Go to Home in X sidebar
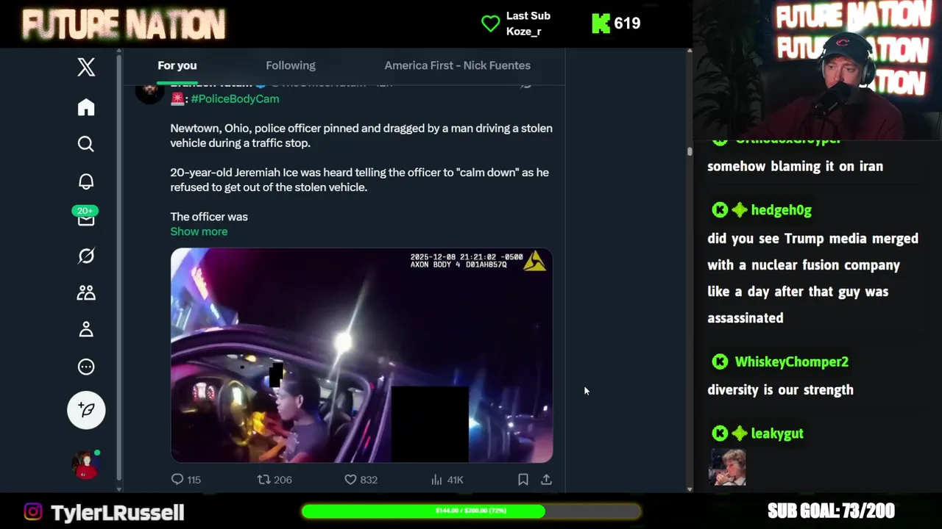This screenshot has width=942, height=529. click(x=86, y=107)
